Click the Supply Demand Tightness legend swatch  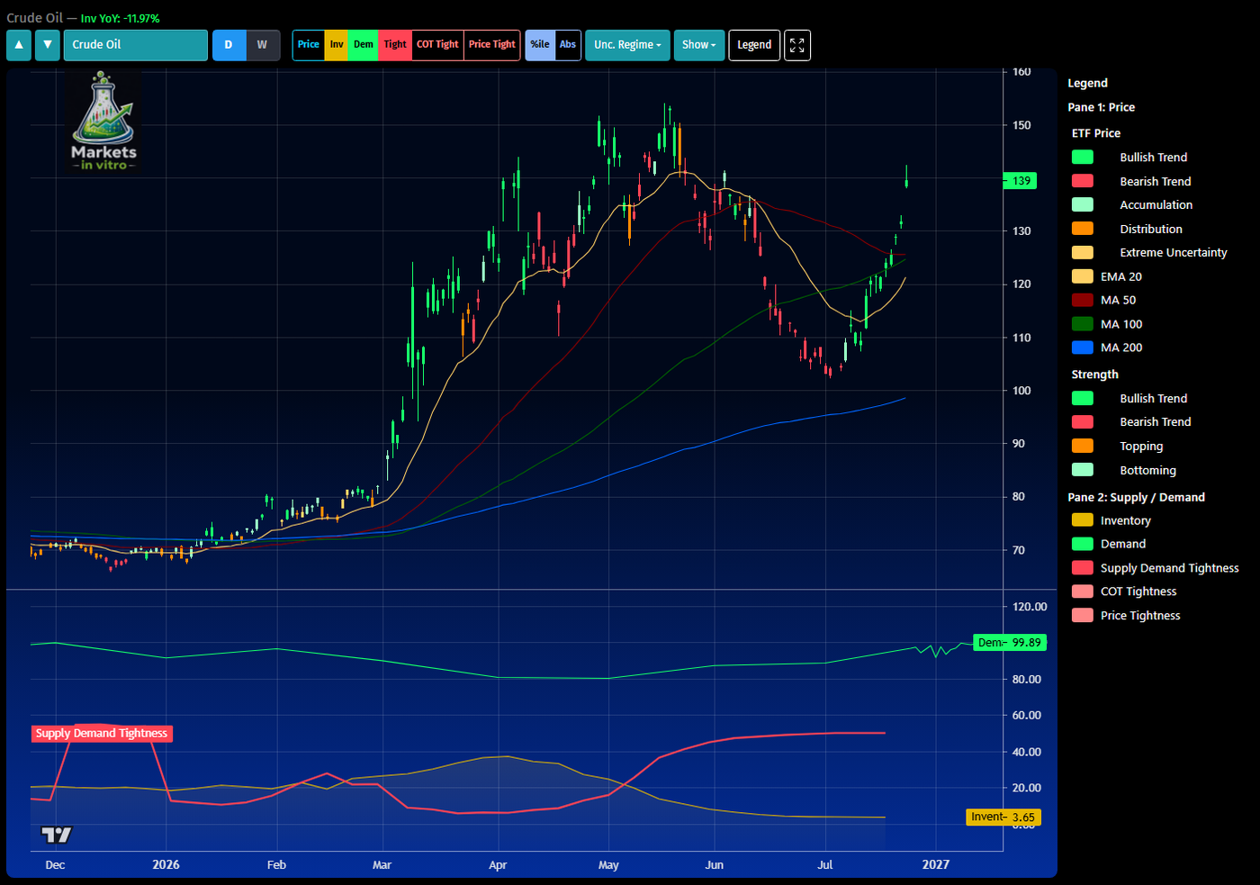(x=1083, y=568)
